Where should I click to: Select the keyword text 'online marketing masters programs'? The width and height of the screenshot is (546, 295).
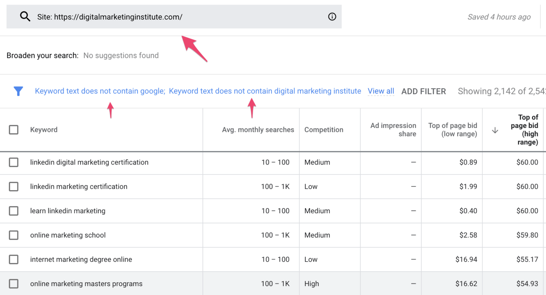(86, 284)
